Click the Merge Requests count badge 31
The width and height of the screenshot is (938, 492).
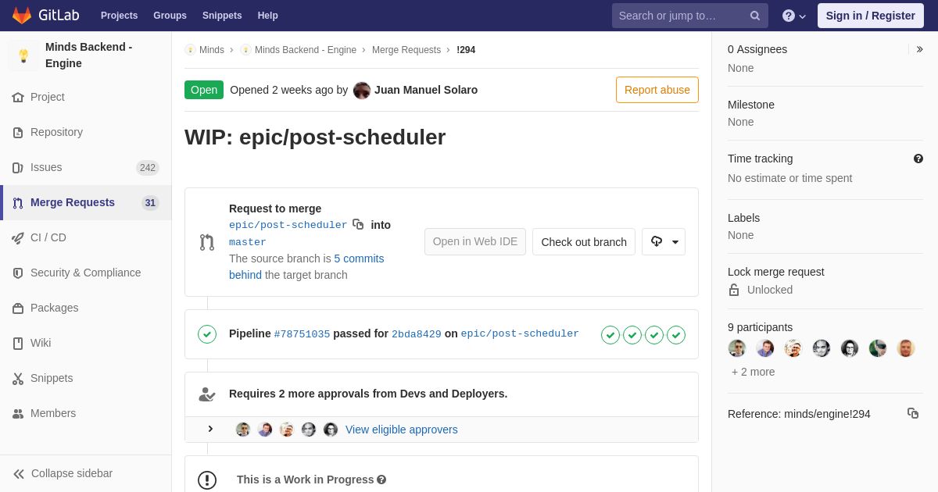click(x=150, y=203)
